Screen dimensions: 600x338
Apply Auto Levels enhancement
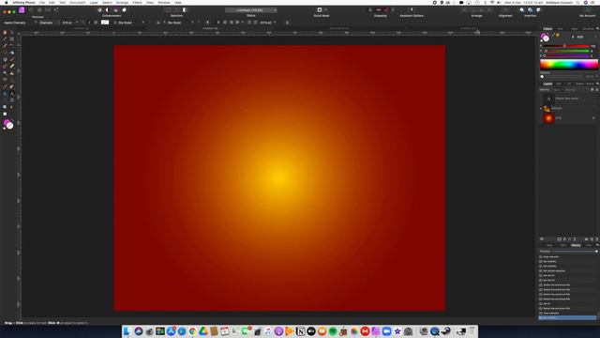click(x=99, y=10)
